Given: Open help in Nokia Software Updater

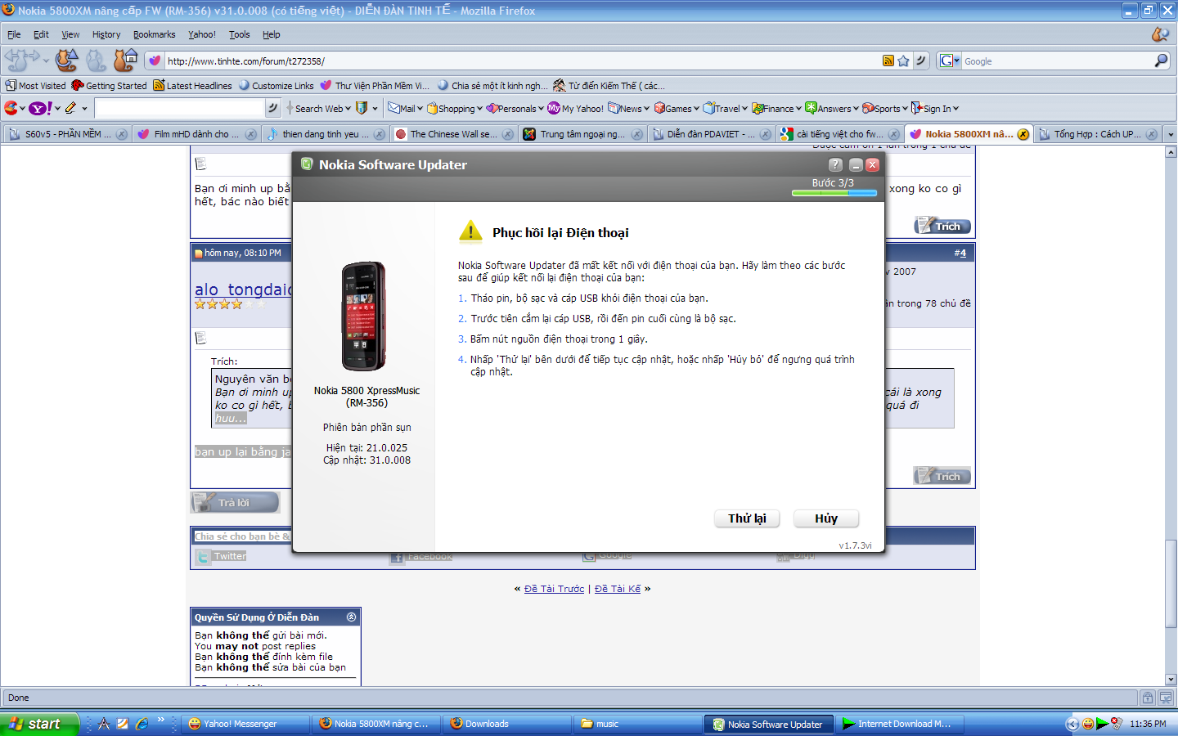Looking at the screenshot, I should 835,164.
